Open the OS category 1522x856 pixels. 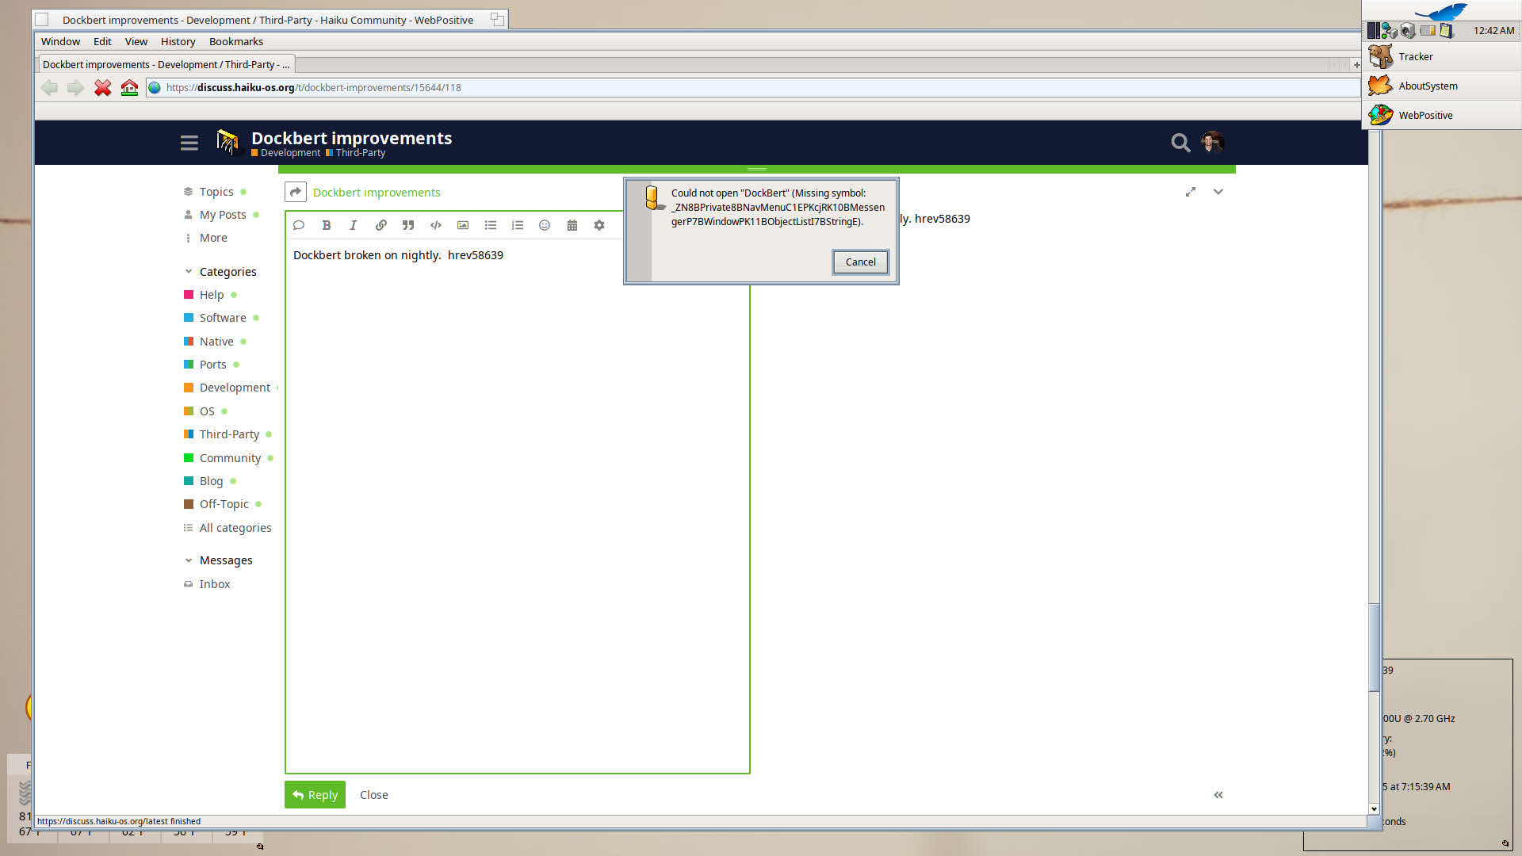(206, 411)
